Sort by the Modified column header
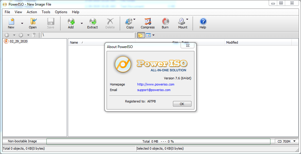Screen dimensions: 301x154 coord(258,42)
